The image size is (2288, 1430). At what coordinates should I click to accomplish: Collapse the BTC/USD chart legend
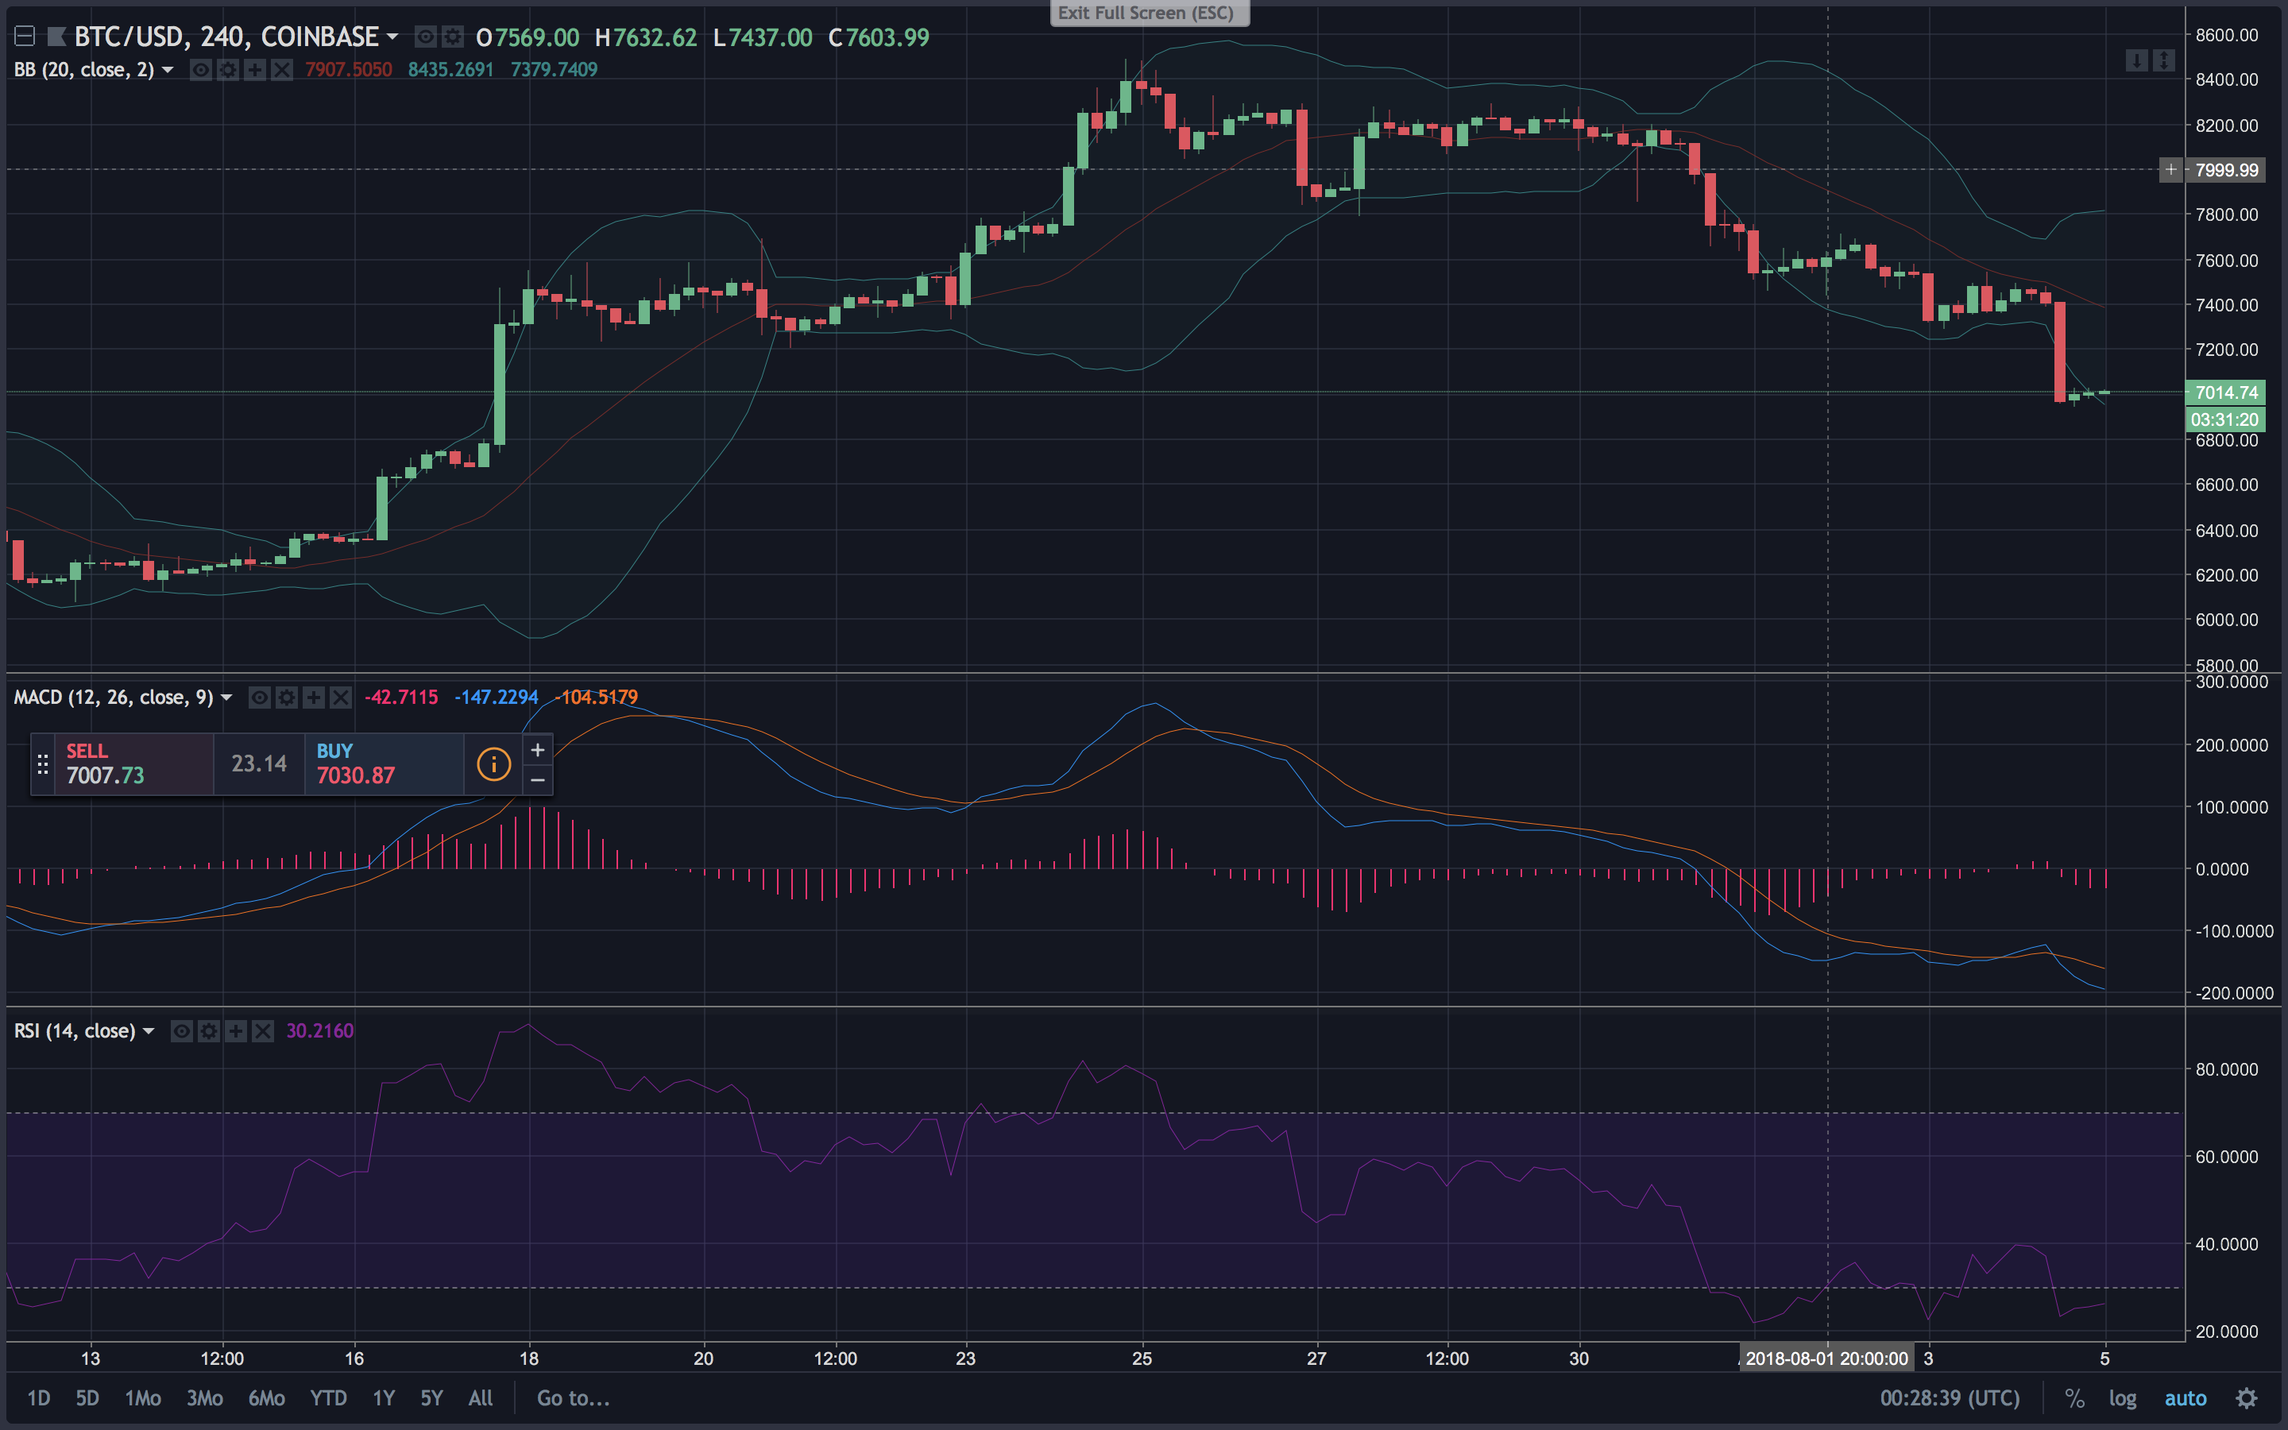pos(25,37)
